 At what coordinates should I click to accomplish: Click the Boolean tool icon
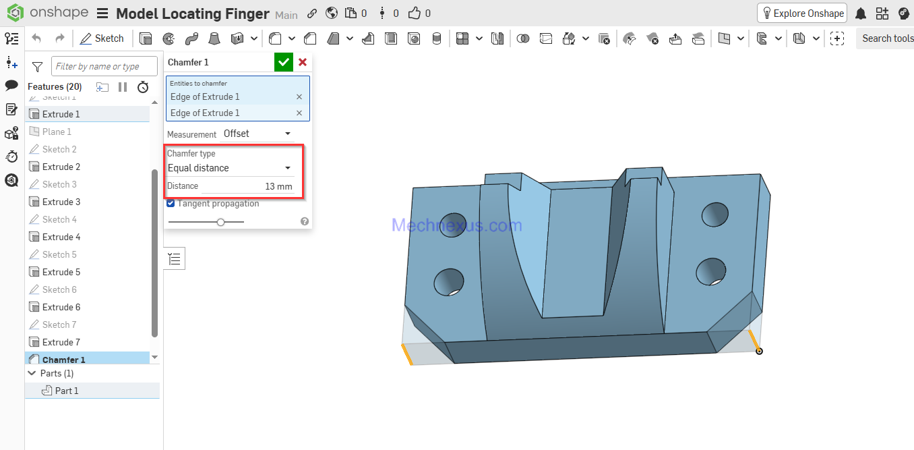(x=523, y=38)
